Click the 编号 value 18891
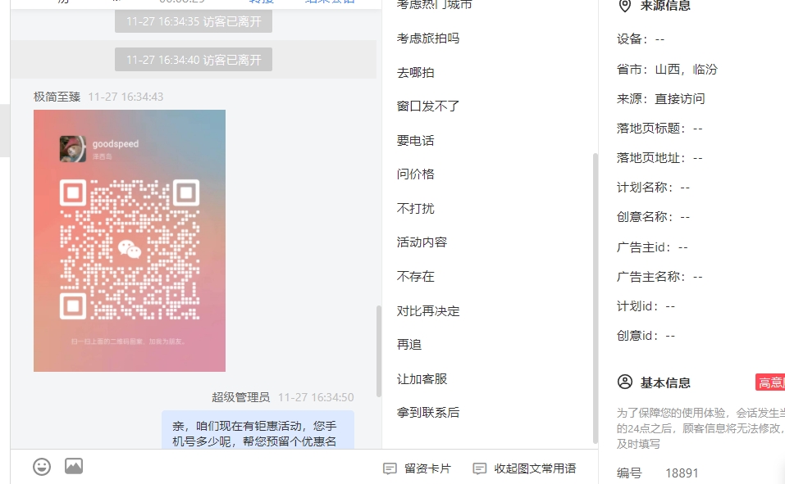This screenshot has height=484, width=785. point(682,473)
